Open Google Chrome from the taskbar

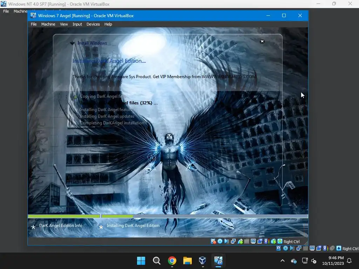click(172, 261)
